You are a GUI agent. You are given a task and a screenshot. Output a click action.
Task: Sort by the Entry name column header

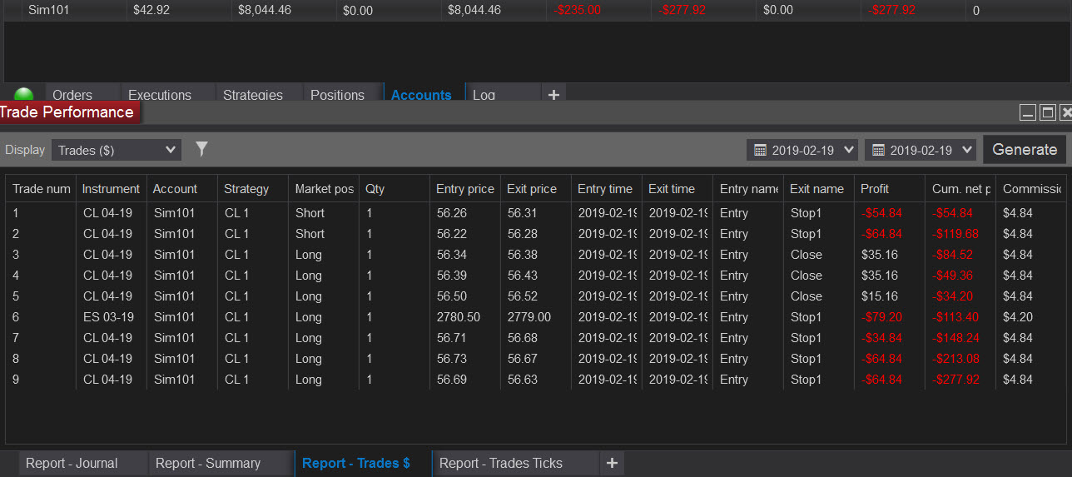pos(748,189)
